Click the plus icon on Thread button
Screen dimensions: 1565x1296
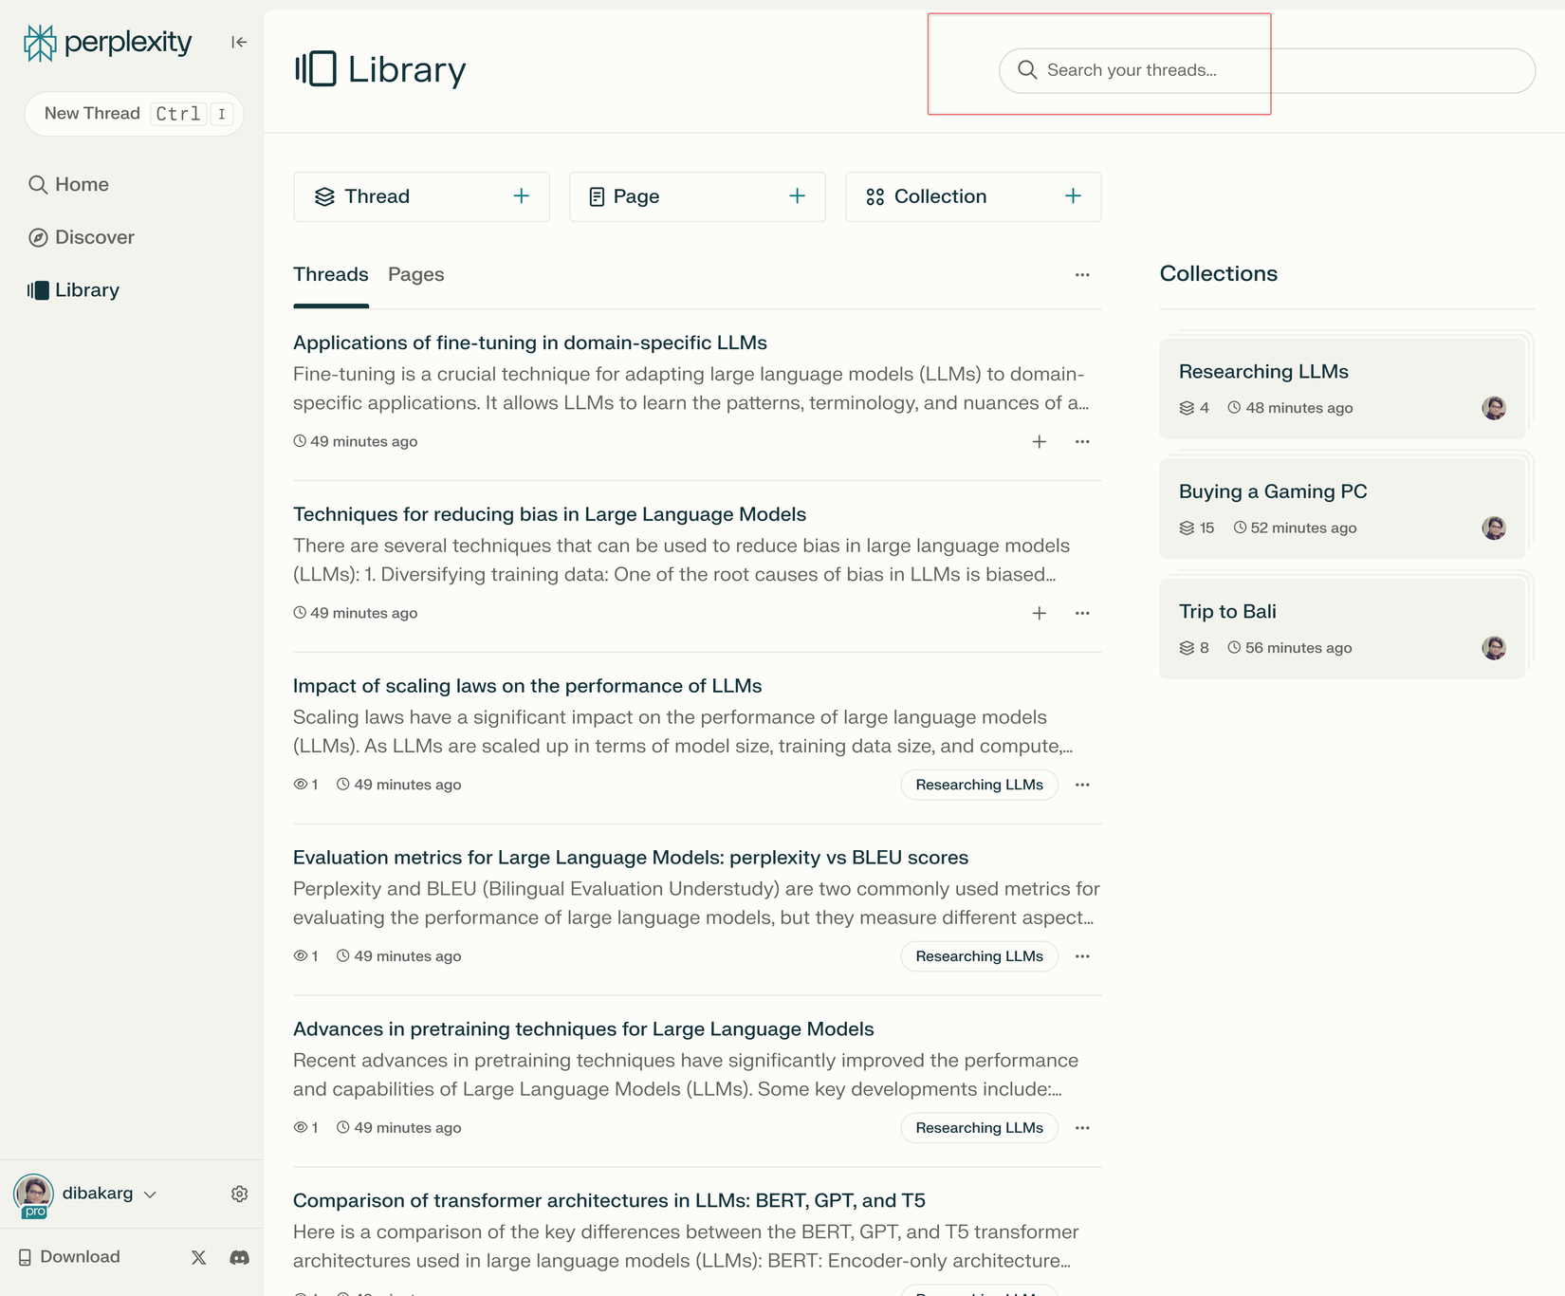click(x=522, y=196)
